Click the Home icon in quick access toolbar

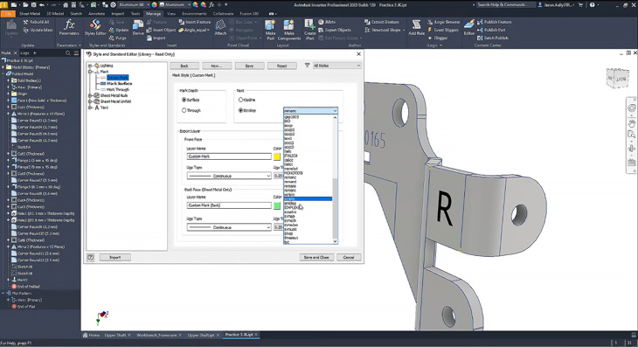pos(66,5)
